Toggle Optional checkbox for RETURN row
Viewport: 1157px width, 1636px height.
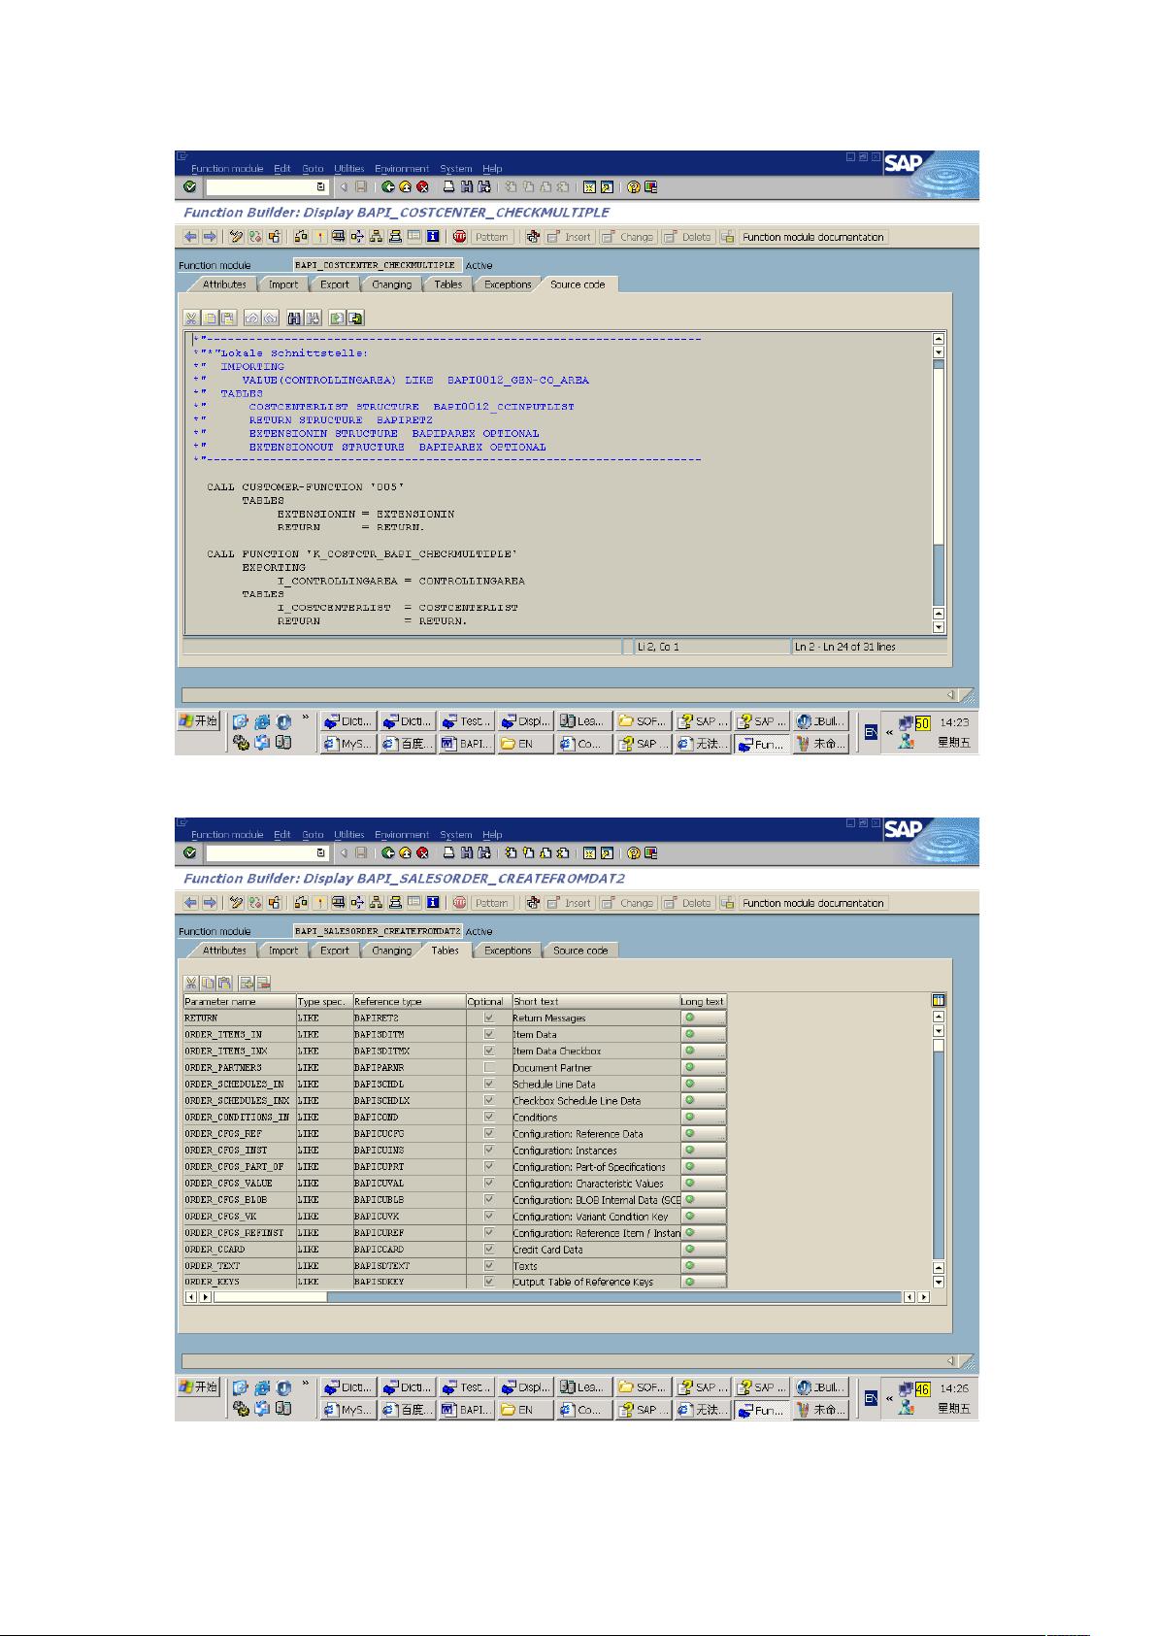click(x=489, y=1018)
